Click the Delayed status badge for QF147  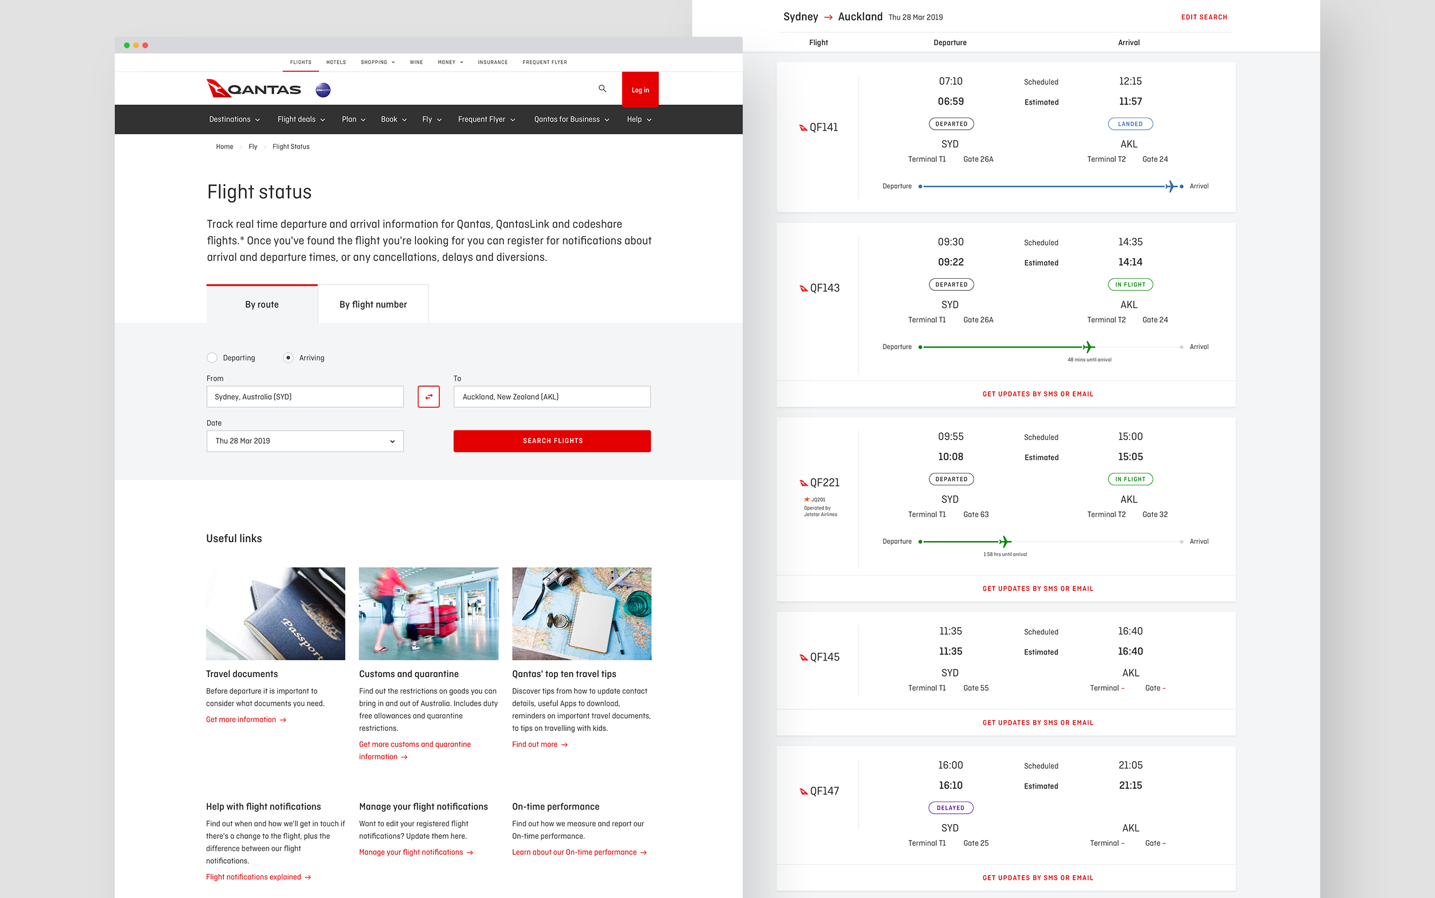(951, 808)
